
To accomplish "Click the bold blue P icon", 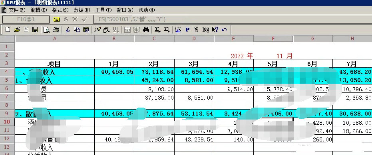I will [187, 29].
